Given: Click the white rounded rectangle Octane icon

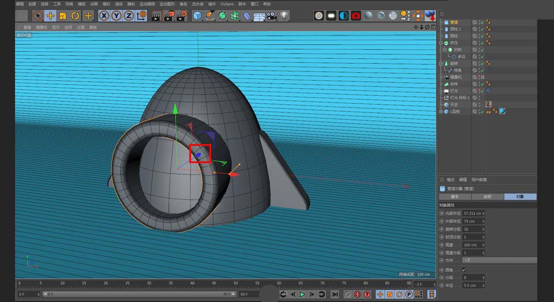Looking at the screenshot, I should click(331, 16).
